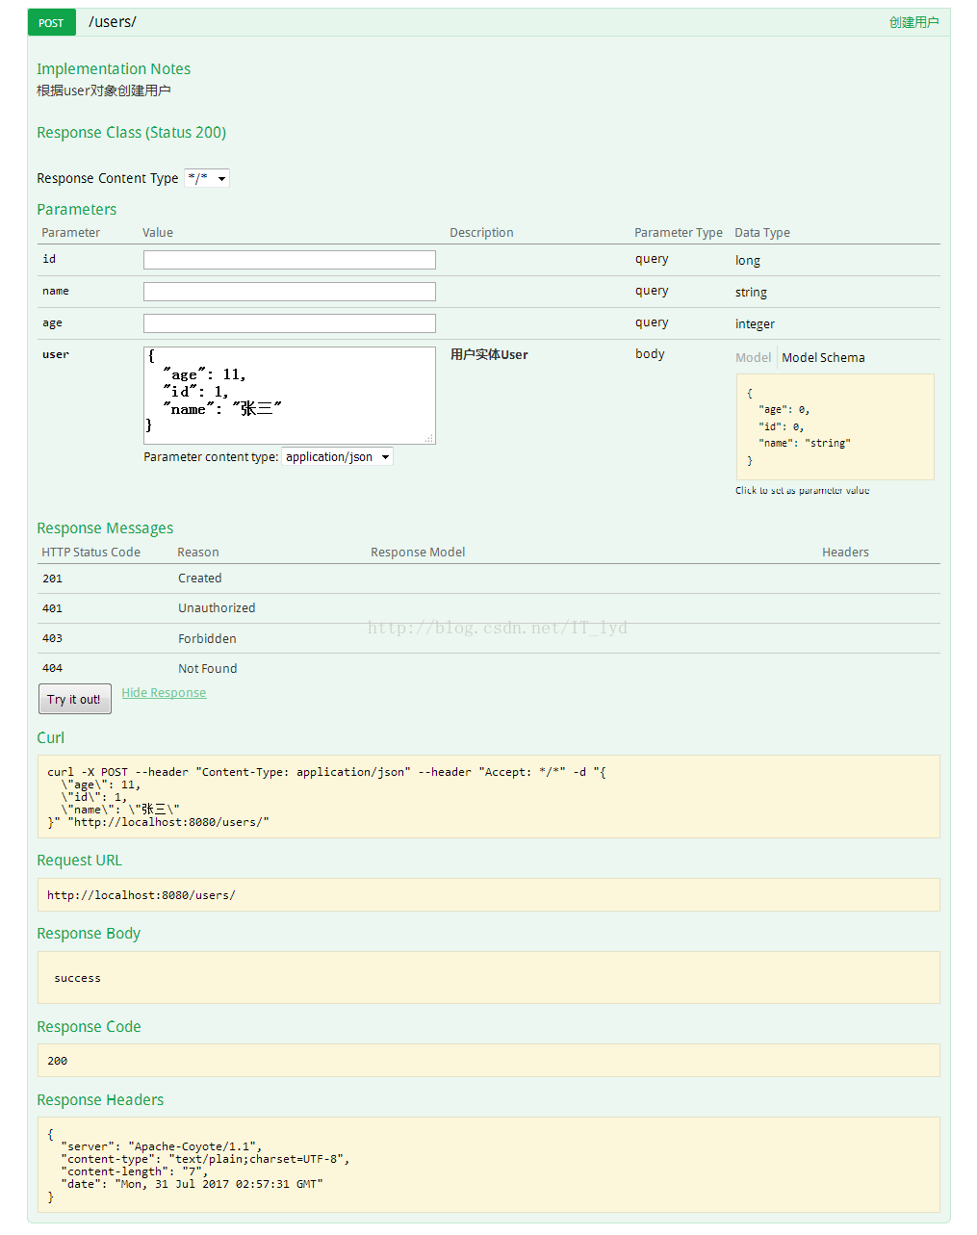Click the 'body' parameter type text
Screen dimensions: 977x1235
(650, 354)
